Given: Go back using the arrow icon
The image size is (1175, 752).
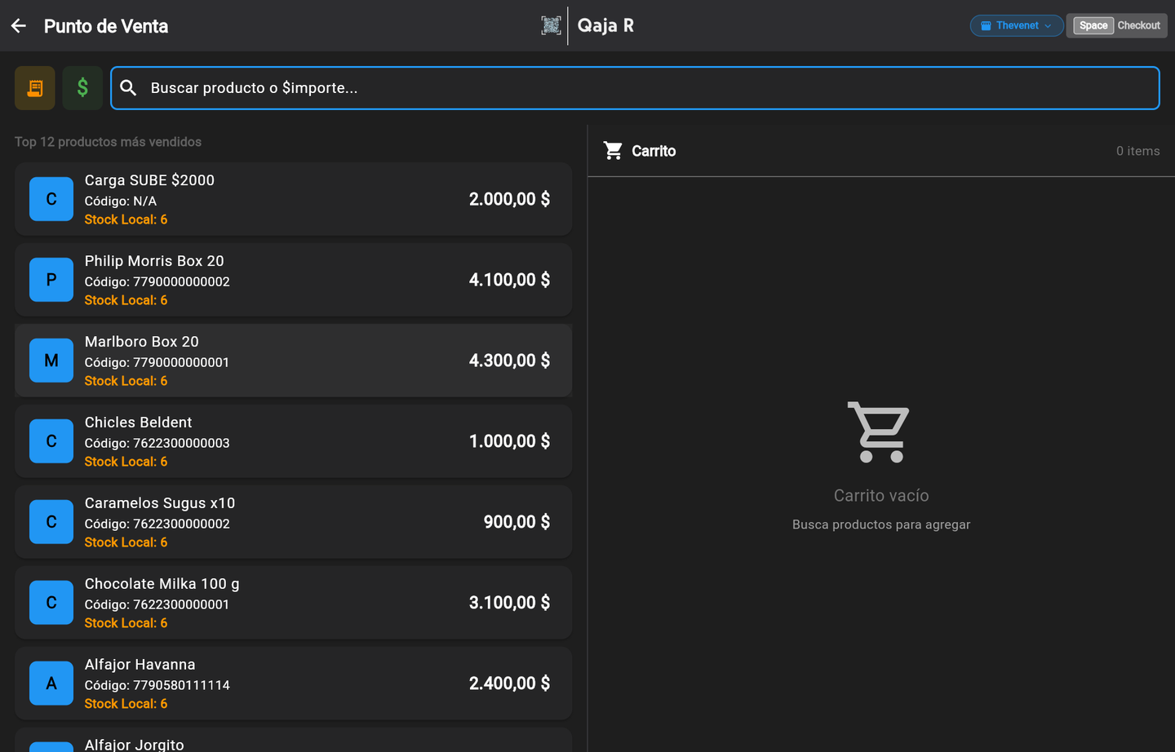Looking at the screenshot, I should point(19,26).
